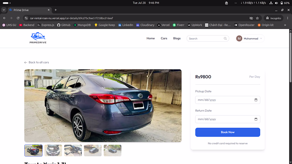The image size is (292, 164).
Task: Click the main Toyota car image
Action: pyautogui.click(x=103, y=106)
